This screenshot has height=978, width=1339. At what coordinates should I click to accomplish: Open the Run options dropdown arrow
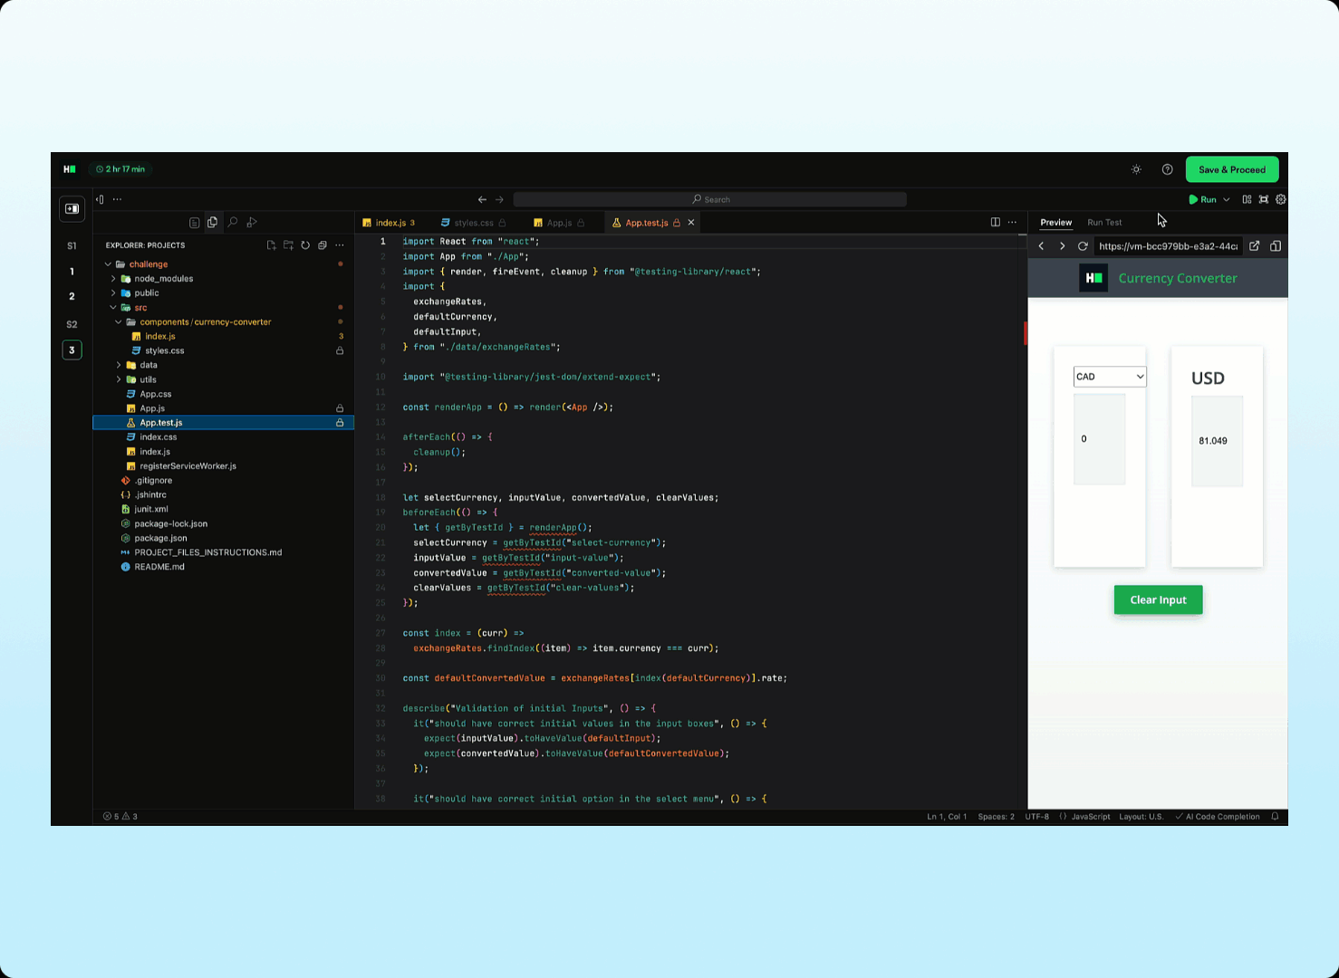coord(1227,199)
